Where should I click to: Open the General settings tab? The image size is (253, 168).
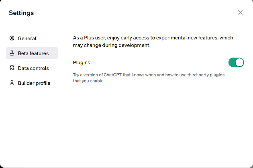coord(27,39)
